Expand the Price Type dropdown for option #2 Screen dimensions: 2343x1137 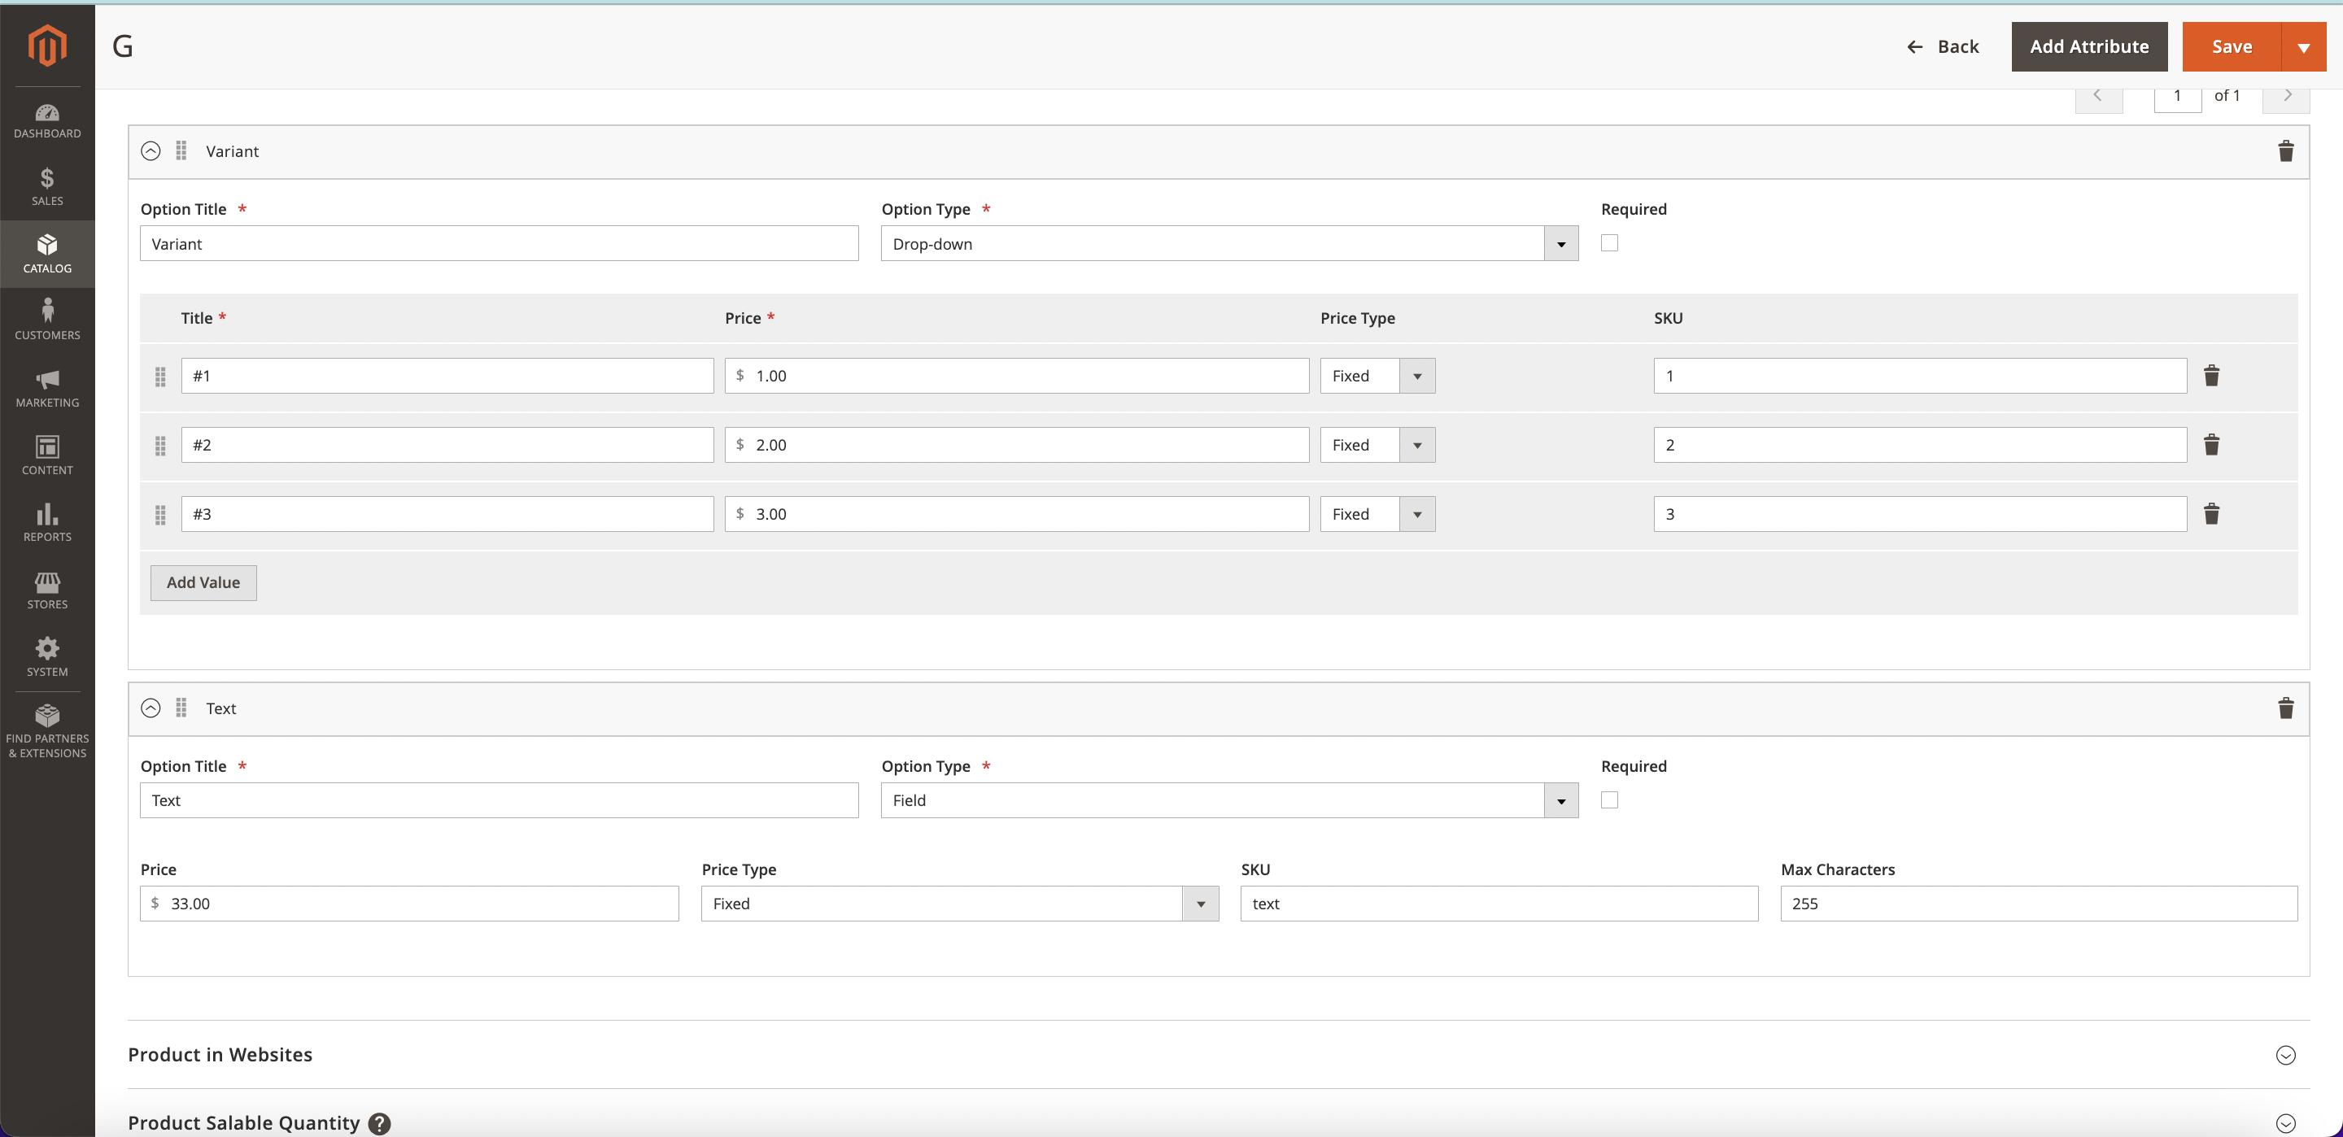pyautogui.click(x=1415, y=444)
